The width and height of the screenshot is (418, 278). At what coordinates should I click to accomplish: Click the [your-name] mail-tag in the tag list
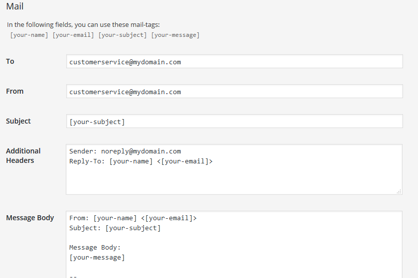(x=29, y=35)
